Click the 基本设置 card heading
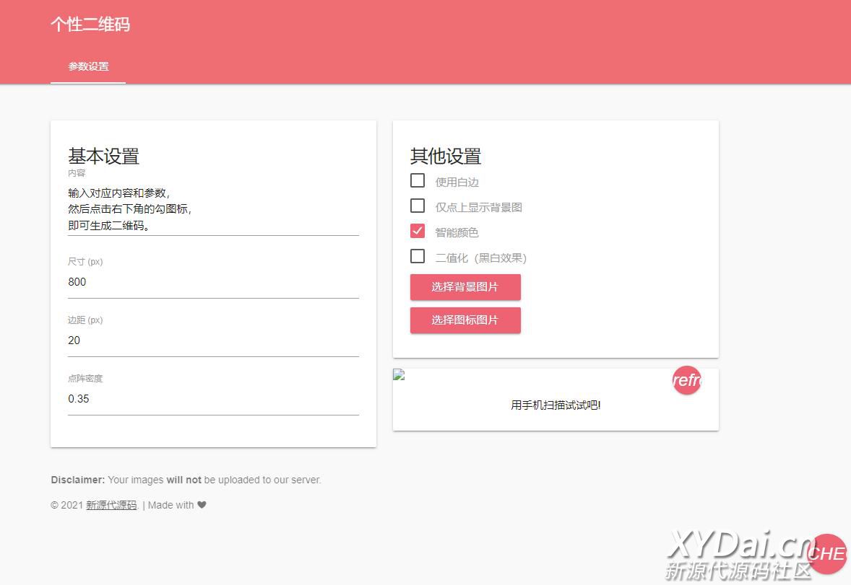This screenshot has width=851, height=585. (104, 156)
